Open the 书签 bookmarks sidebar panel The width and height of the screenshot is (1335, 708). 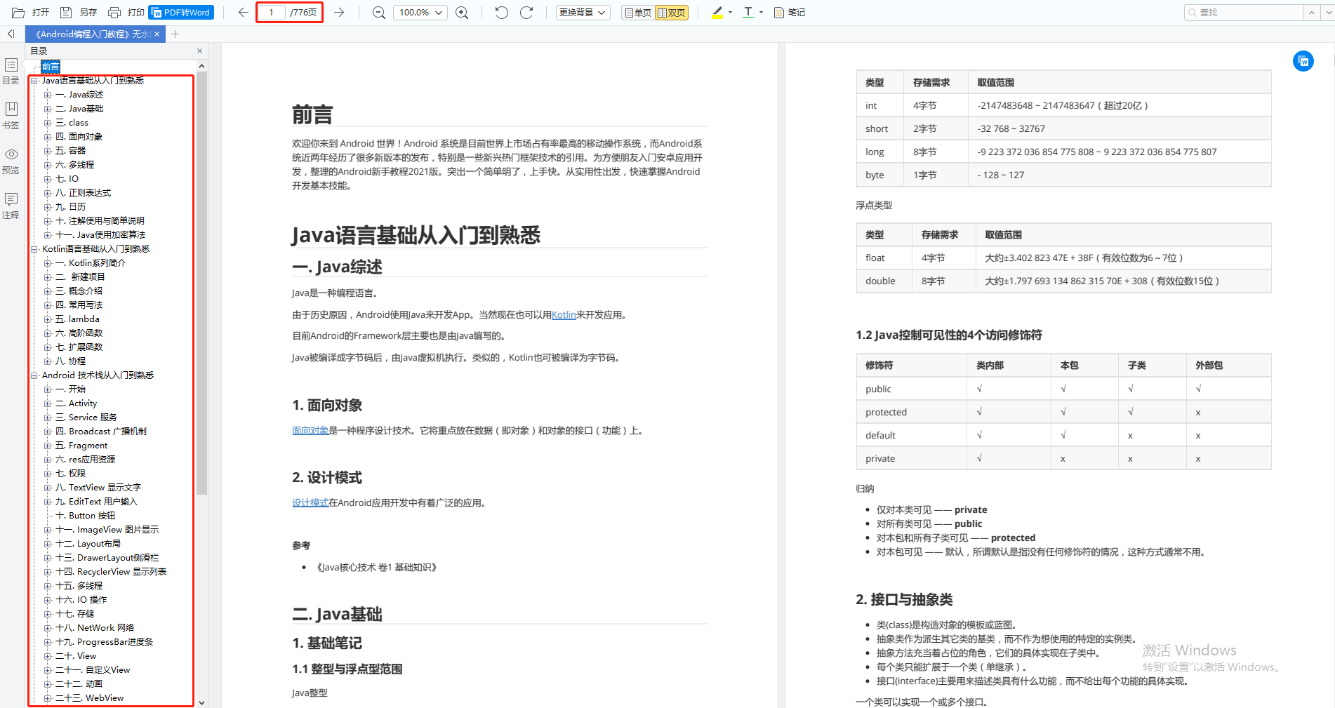point(11,116)
